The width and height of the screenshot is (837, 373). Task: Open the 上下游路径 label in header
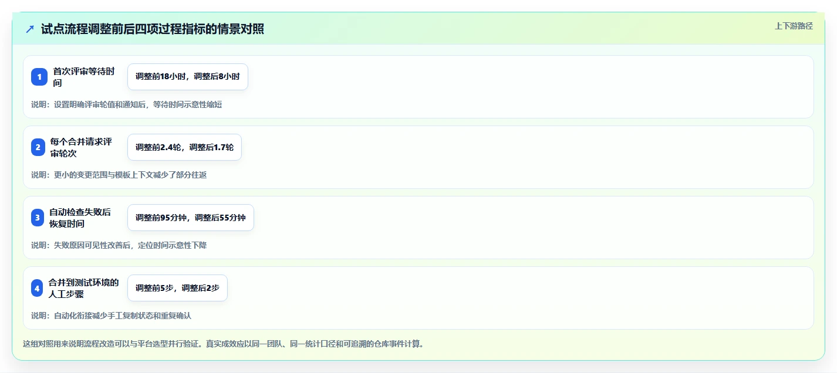[x=794, y=26]
